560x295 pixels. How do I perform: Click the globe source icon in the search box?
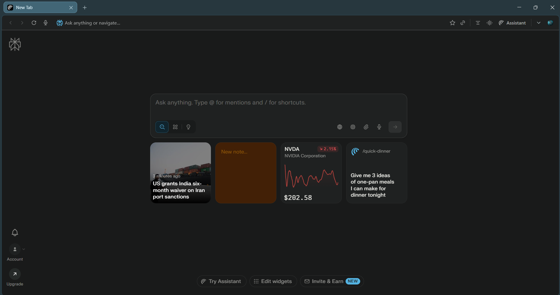pyautogui.click(x=339, y=127)
